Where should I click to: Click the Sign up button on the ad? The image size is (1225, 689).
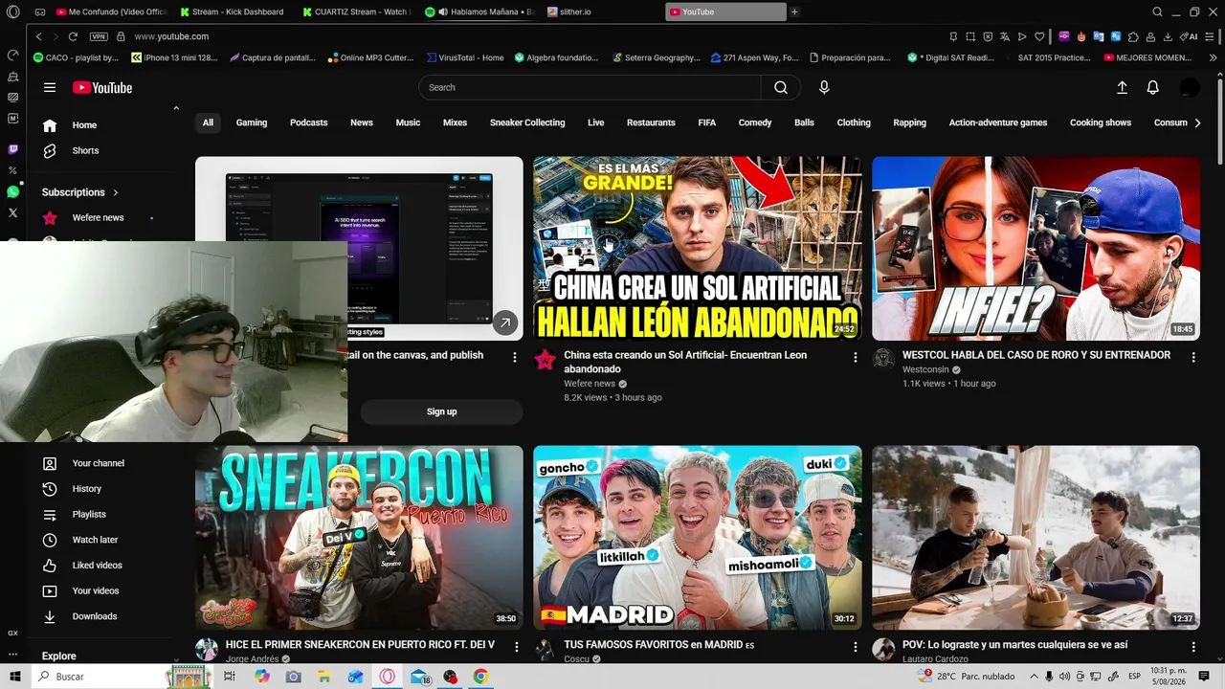pyautogui.click(x=441, y=411)
